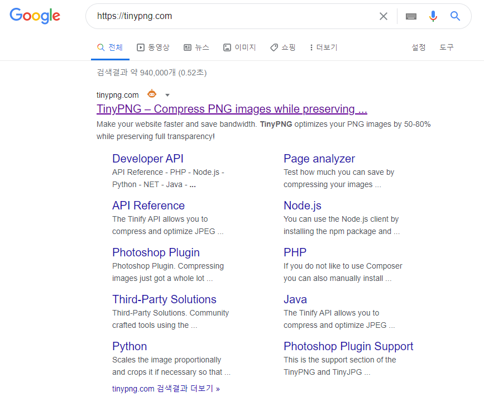The image size is (484, 401).
Task: Open the Page analyzer link
Action: click(319, 159)
